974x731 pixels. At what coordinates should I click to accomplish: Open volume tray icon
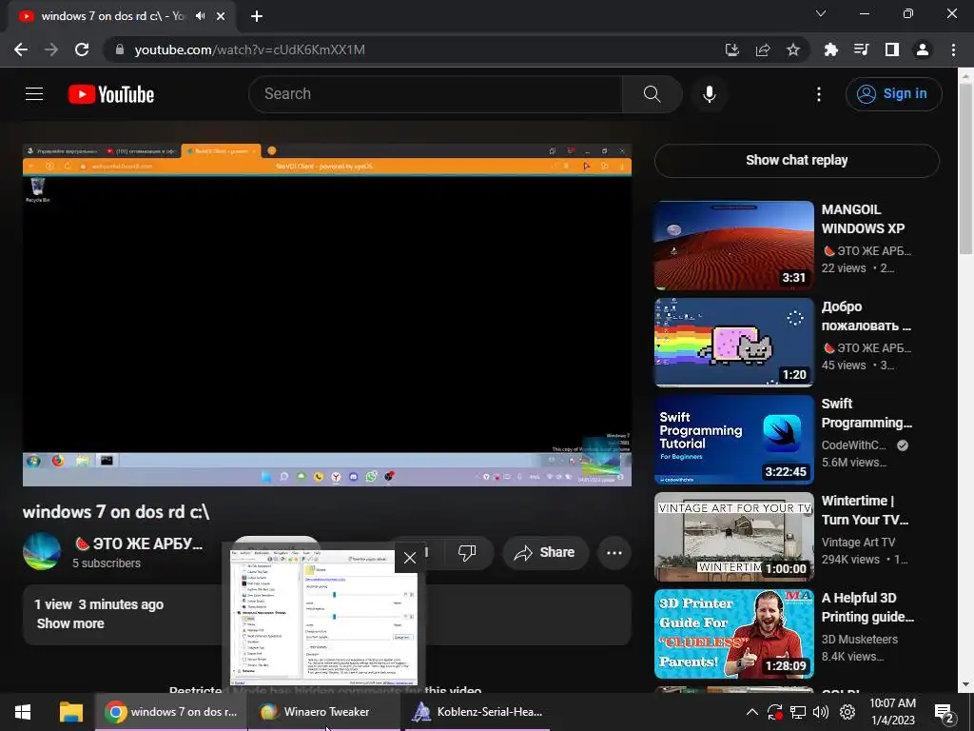point(821,712)
